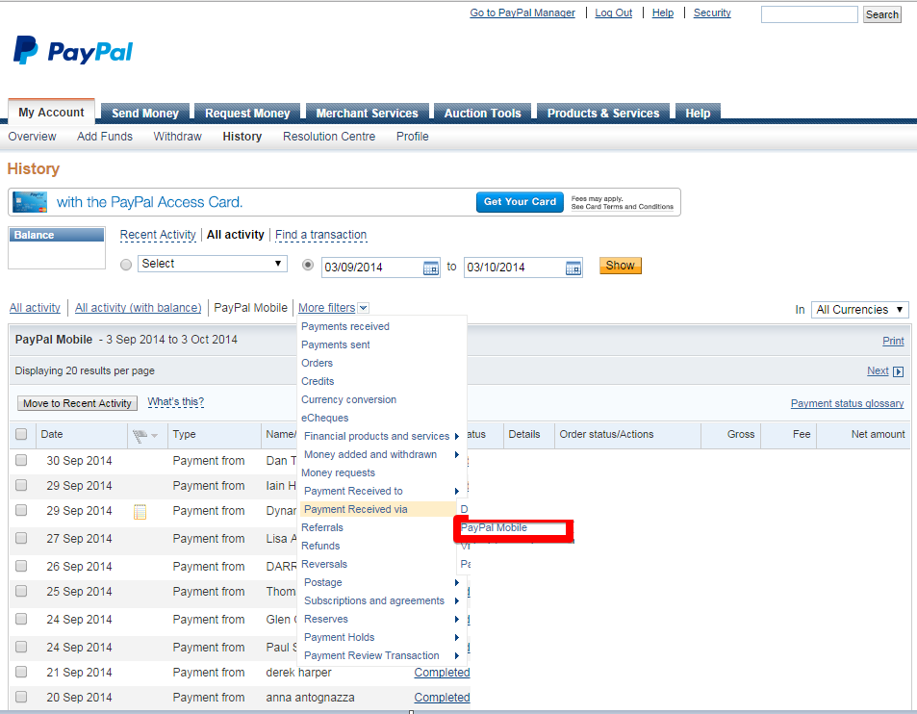Open the start date calendar picker icon
The image size is (917, 714).
(431, 268)
